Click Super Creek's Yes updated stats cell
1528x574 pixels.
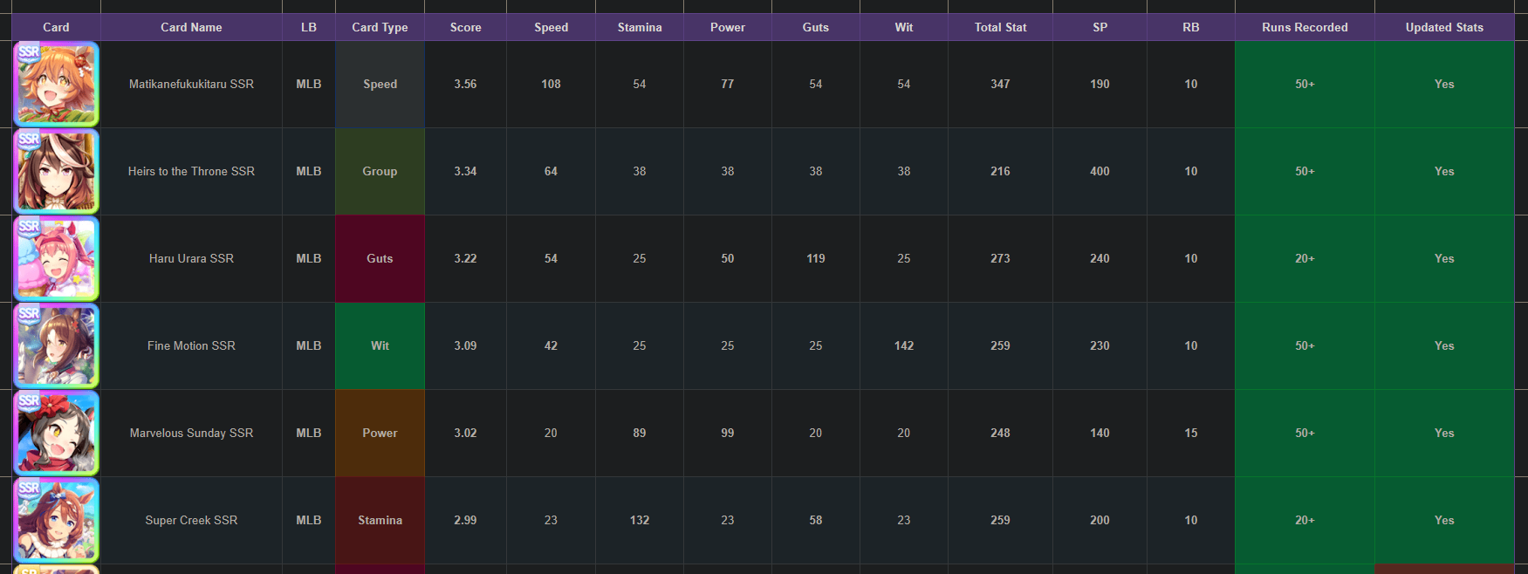tap(1444, 521)
